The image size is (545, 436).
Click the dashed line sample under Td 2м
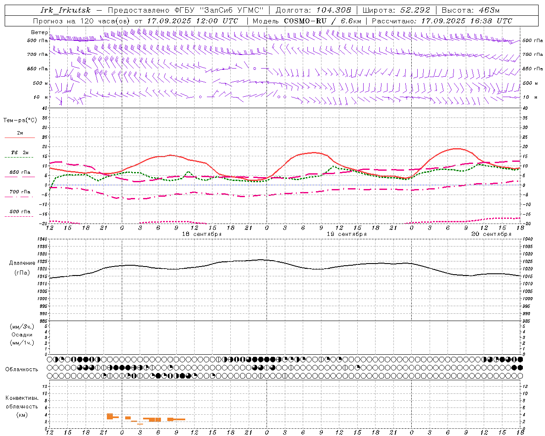pyautogui.click(x=19, y=158)
